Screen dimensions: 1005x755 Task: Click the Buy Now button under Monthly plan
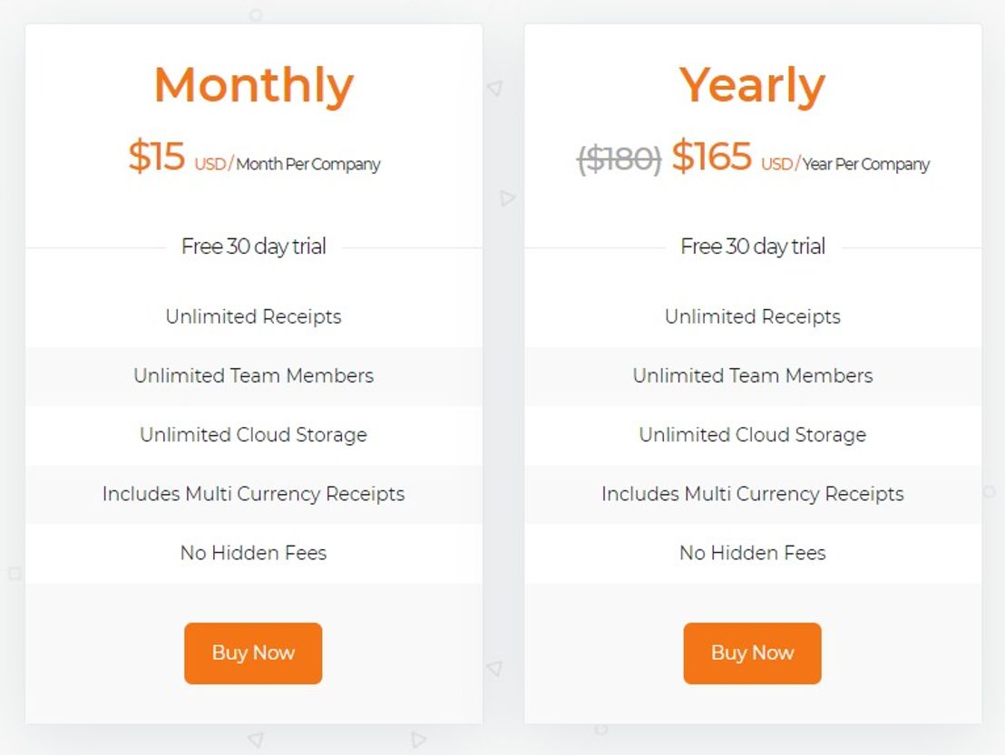pyautogui.click(x=253, y=653)
